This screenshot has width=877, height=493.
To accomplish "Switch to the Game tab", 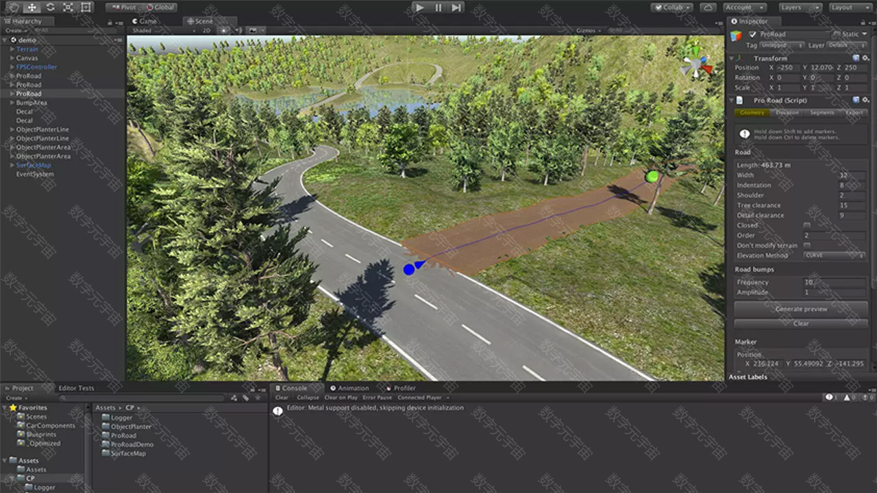I will click(145, 21).
